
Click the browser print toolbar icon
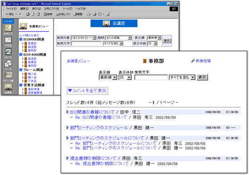95,14
